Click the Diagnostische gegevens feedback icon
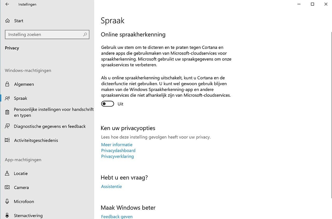This screenshot has height=219, width=332. coord(7,126)
